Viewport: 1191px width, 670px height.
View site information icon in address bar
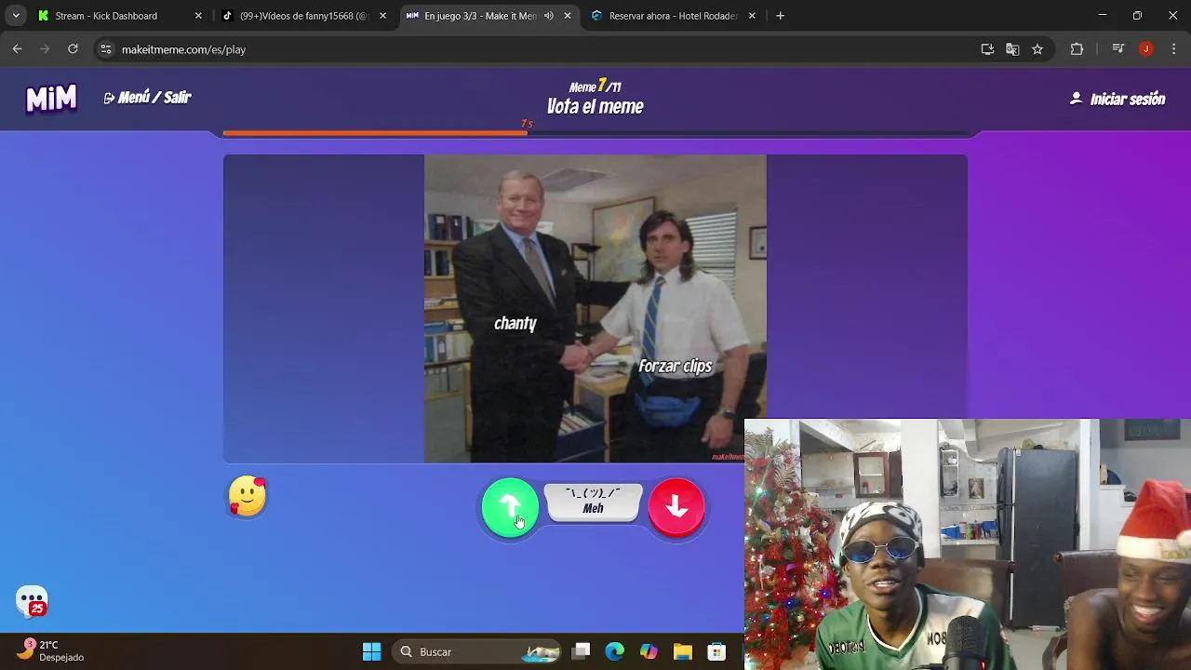tap(106, 49)
